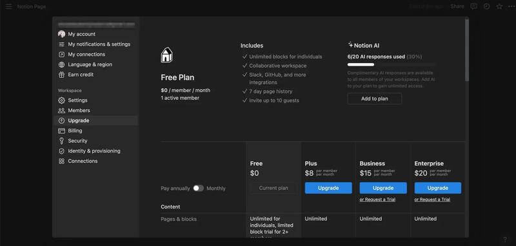Click the Identity & provisioning shield icon
Image resolution: width=516 pixels, height=246 pixels.
61,151
